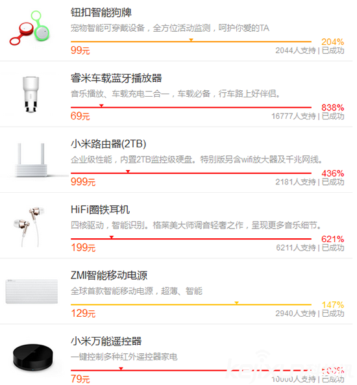Click the marker on HiFi earphones progress bar
The height and width of the screenshot is (385, 357).
(112, 237)
